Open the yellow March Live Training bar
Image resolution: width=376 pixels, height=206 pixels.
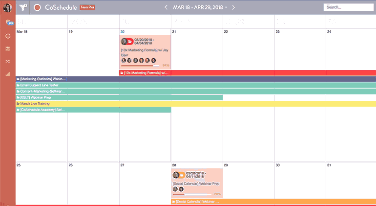pos(196,104)
